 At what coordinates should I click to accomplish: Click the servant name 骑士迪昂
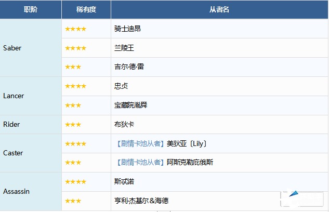(127, 29)
